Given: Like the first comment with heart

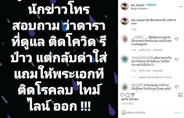Looking at the screenshot, I should (177, 39).
